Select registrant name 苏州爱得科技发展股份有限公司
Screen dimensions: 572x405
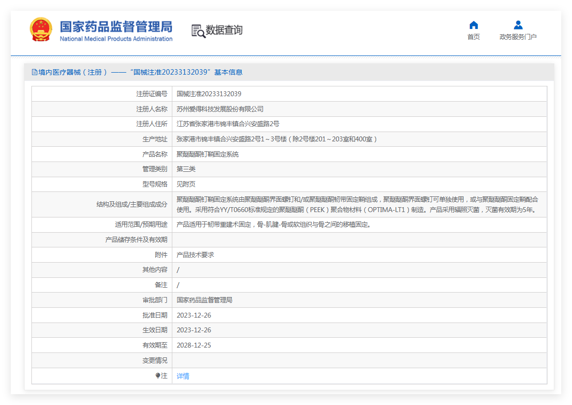tap(220, 109)
